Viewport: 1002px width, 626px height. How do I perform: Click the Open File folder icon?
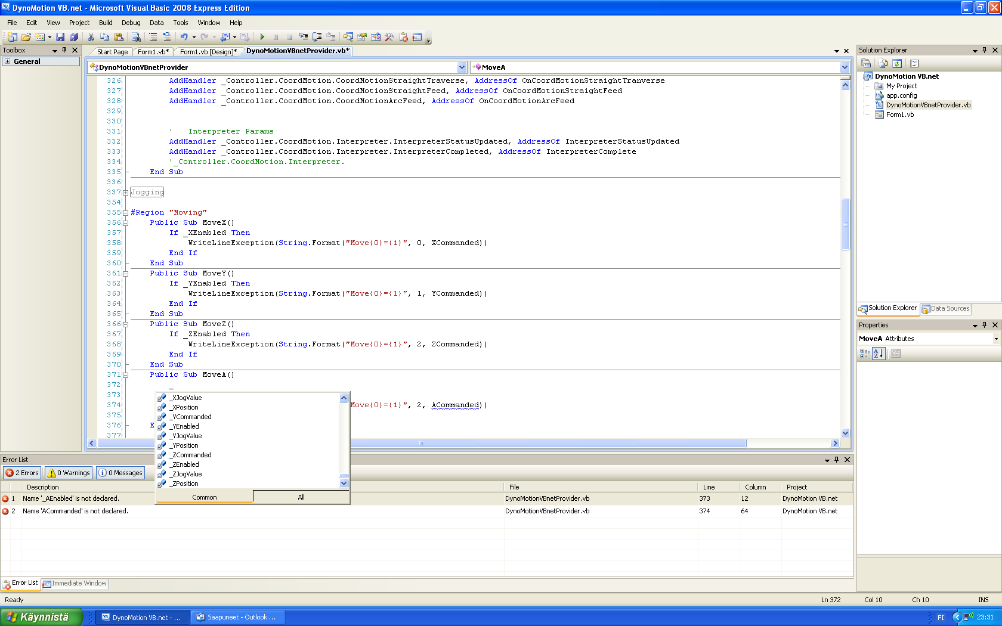pyautogui.click(x=26, y=37)
